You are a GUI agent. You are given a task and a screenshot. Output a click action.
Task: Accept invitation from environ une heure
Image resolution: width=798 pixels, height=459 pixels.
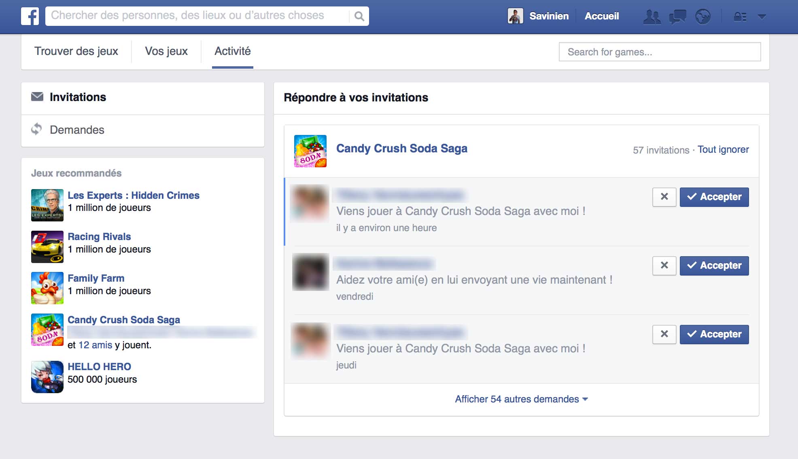[714, 197]
